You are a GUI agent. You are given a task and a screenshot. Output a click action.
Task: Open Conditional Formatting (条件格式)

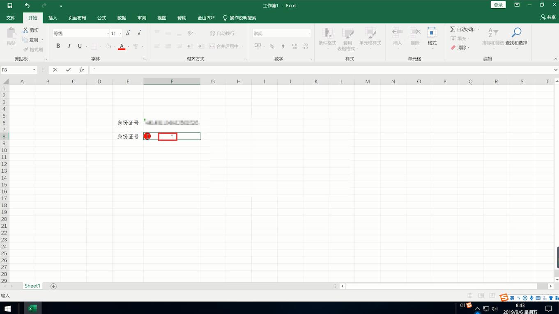pyautogui.click(x=327, y=38)
